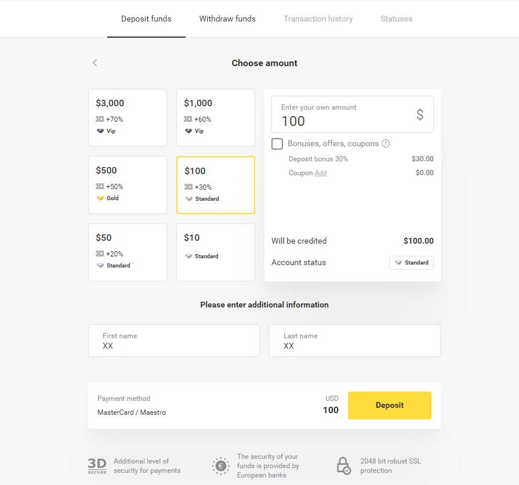This screenshot has width=519, height=485.
Task: Click the Add link next to Coupon
Action: click(x=320, y=173)
